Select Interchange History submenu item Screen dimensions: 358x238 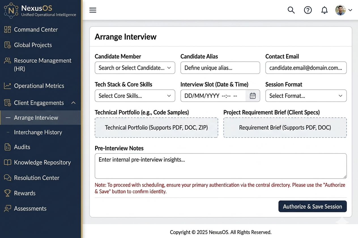point(38,132)
